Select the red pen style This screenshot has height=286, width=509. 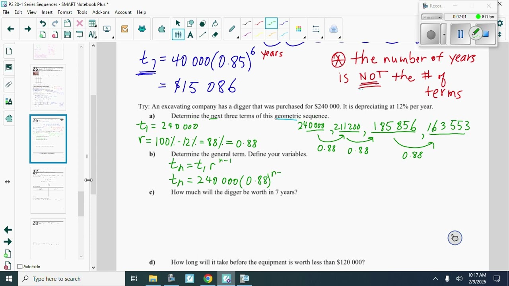coord(259,23)
